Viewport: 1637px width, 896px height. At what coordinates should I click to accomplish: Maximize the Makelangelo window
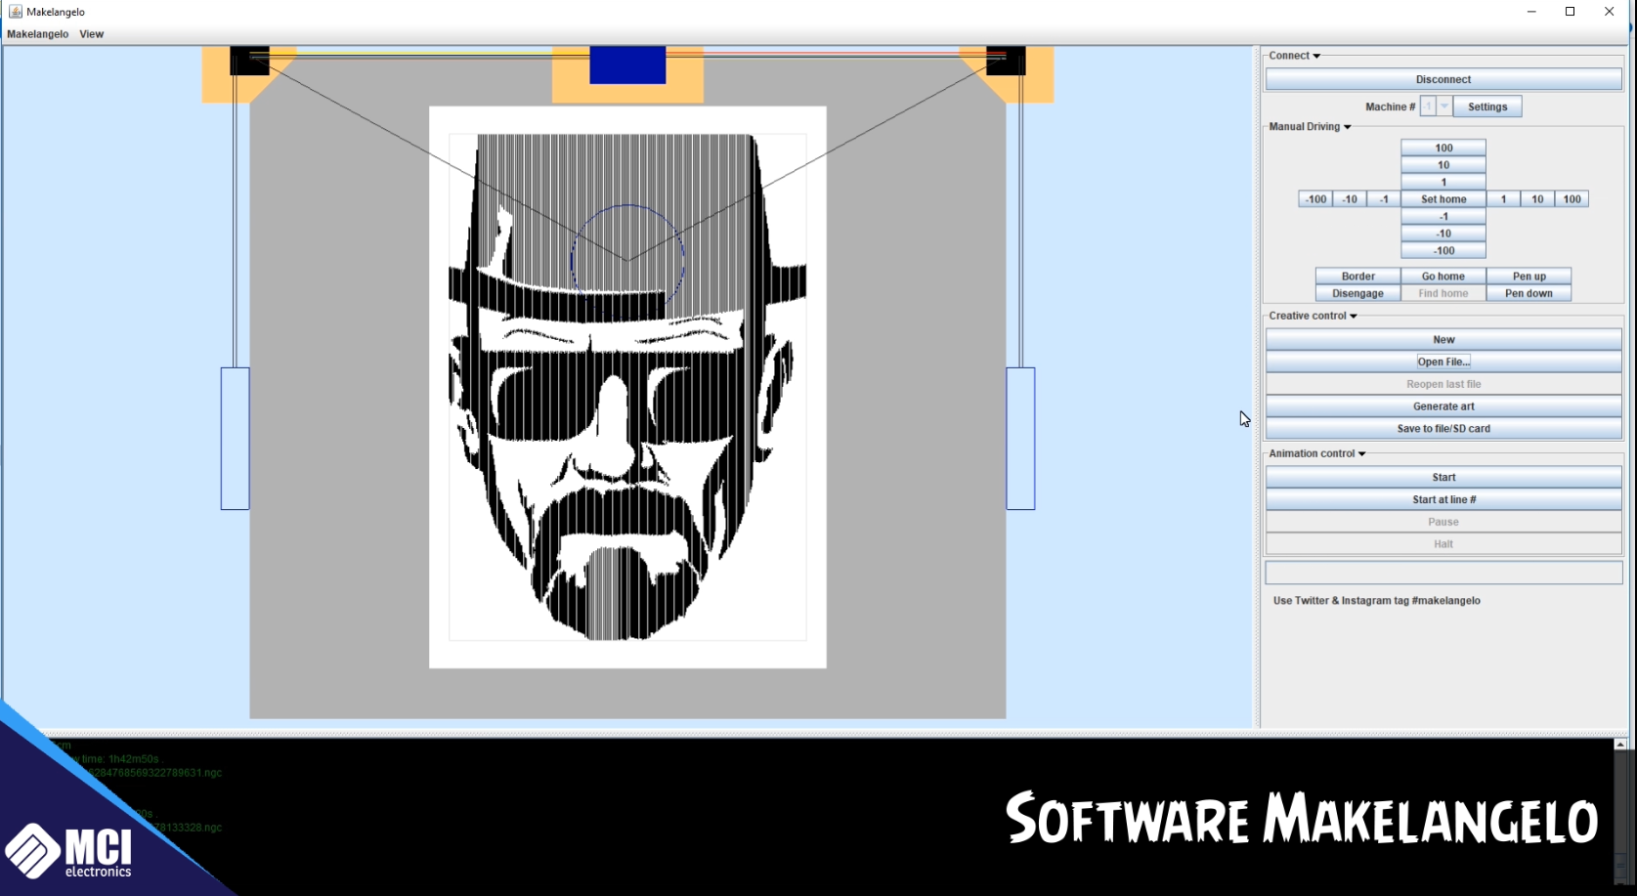[x=1570, y=12]
